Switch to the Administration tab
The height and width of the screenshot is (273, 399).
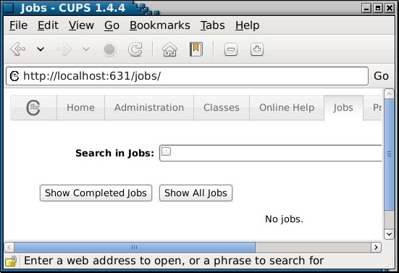point(149,108)
